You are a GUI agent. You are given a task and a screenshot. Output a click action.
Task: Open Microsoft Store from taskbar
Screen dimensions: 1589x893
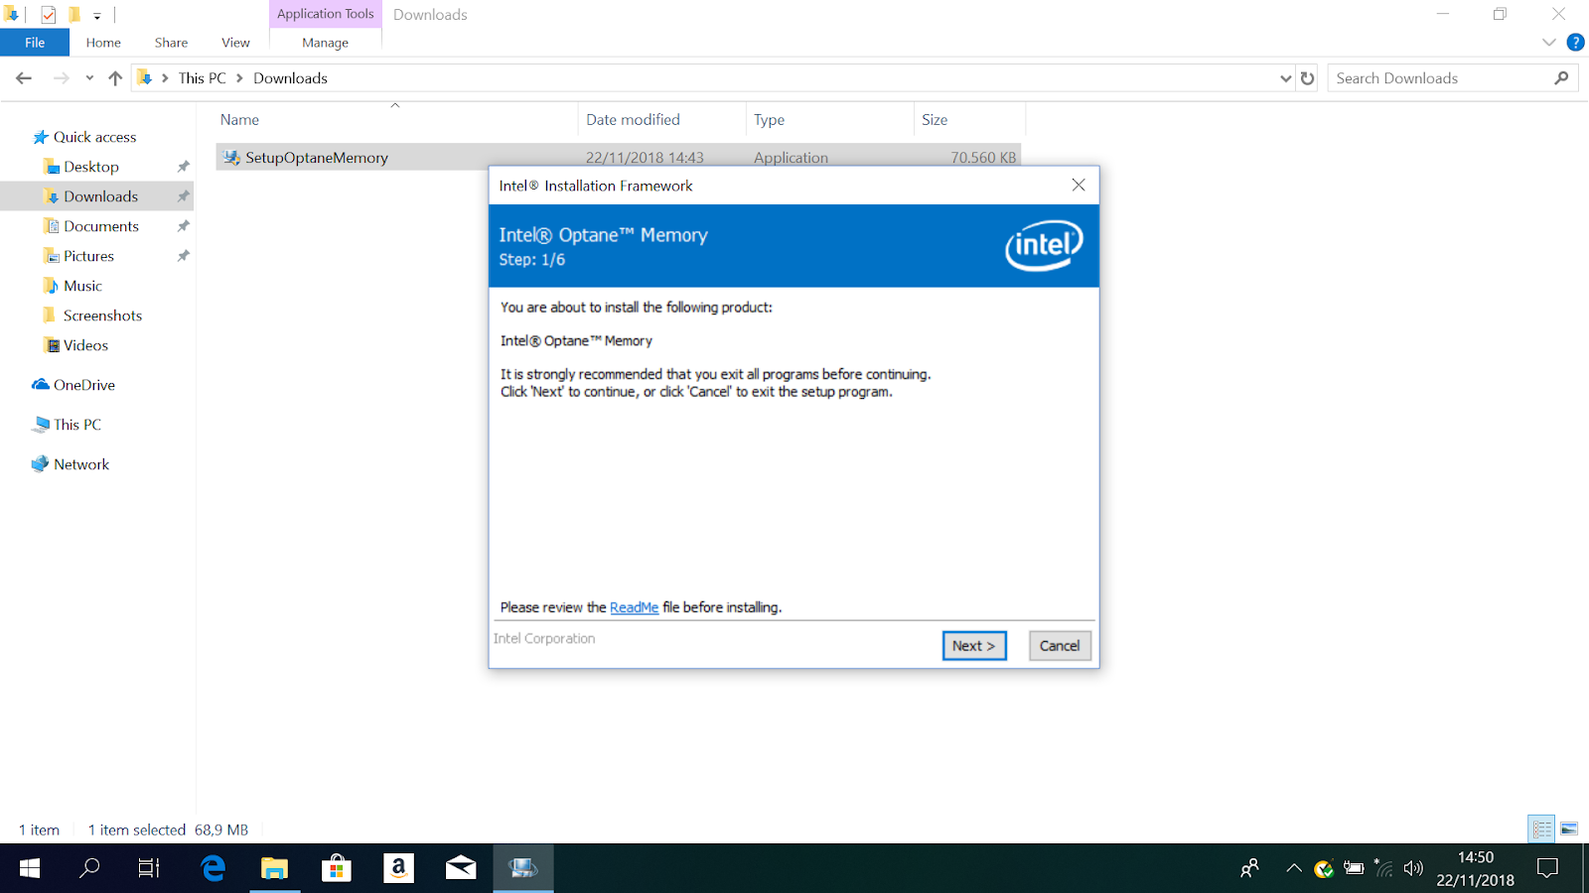coord(337,869)
